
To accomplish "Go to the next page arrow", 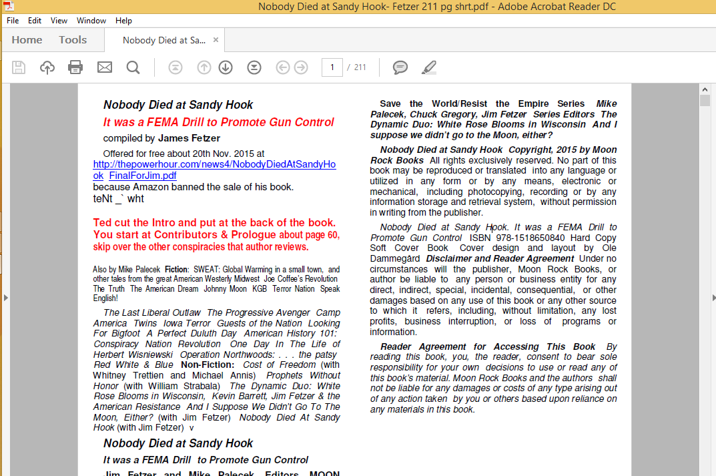I will (226, 67).
